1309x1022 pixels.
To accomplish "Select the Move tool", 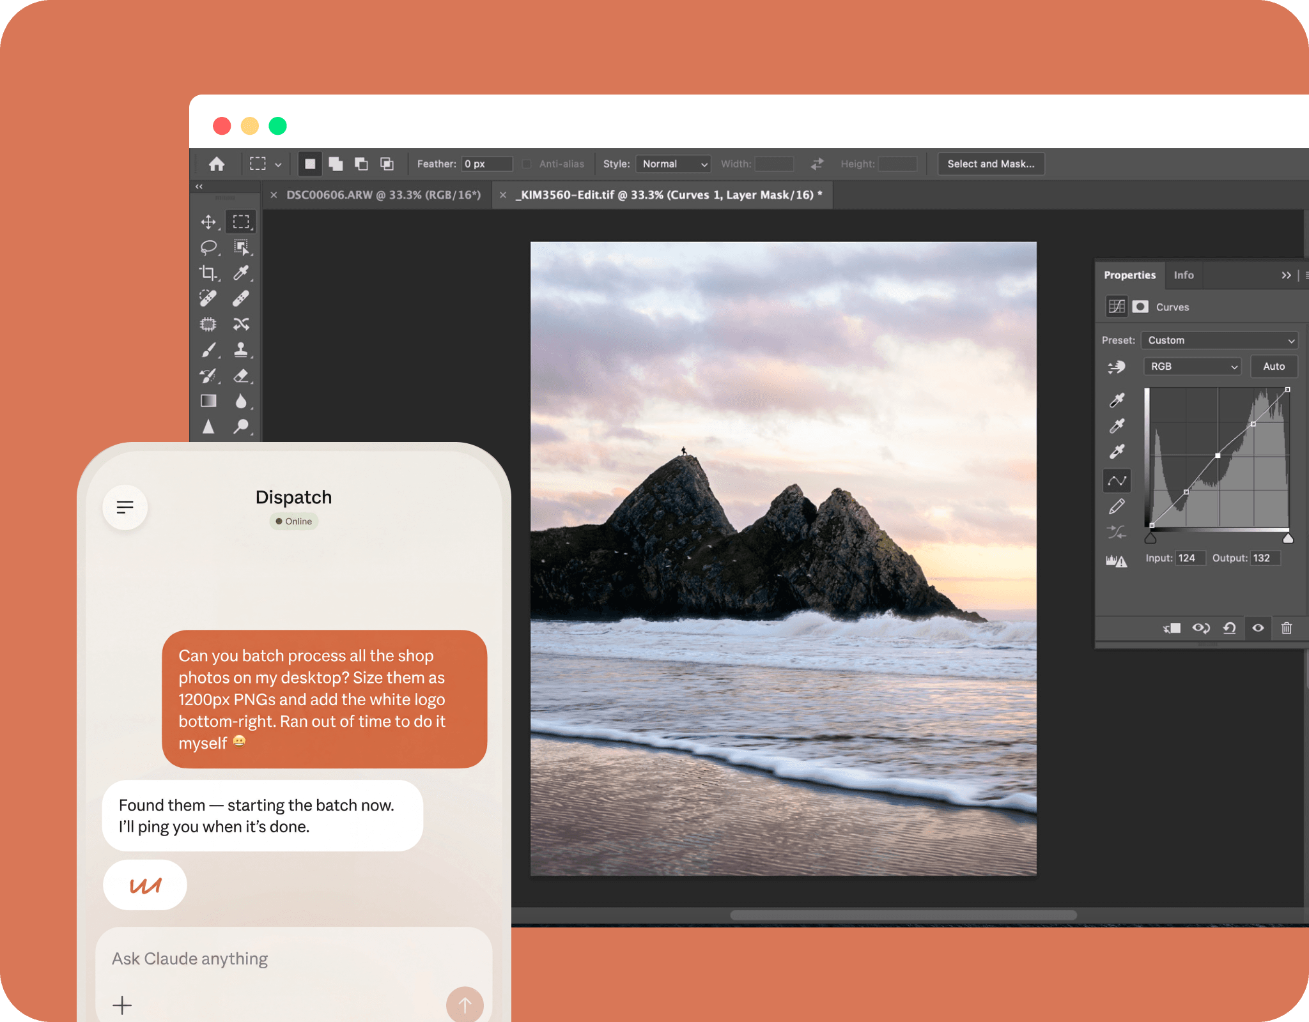I will (x=208, y=222).
